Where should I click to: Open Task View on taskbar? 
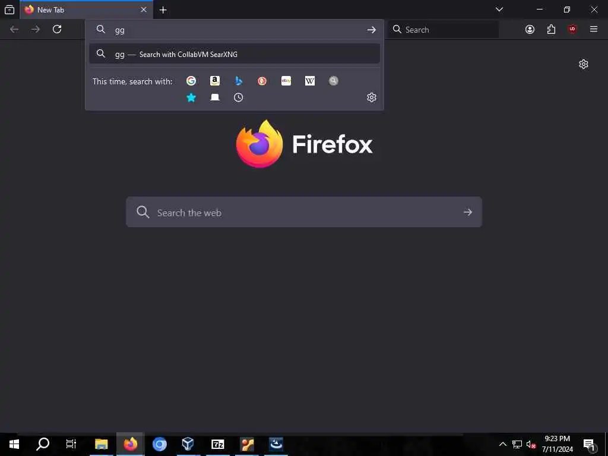point(71,444)
